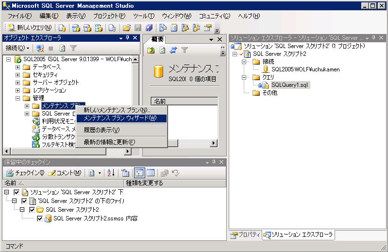This screenshot has width=388, height=252.
Task: Select SQLQuery1.sql in Solution Explorer
Action: 289,85
